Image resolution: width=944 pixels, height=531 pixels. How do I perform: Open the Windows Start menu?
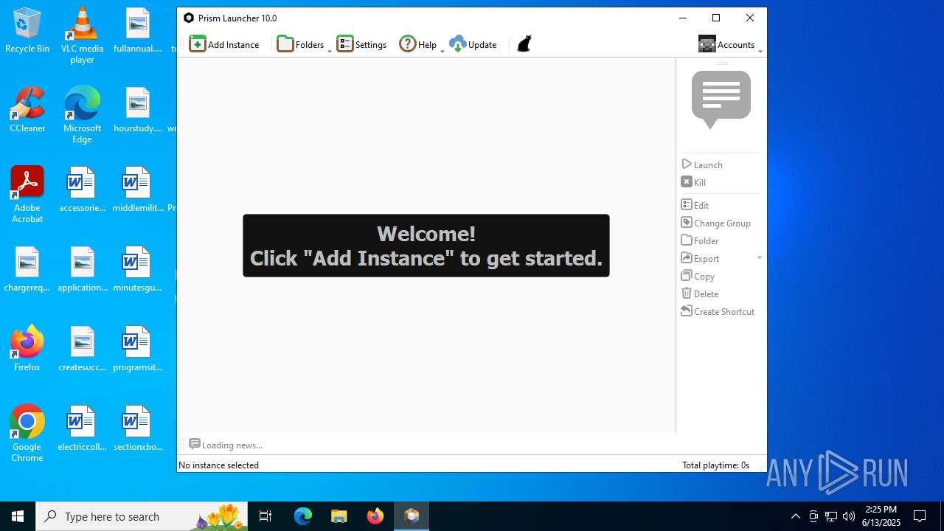coord(18,516)
